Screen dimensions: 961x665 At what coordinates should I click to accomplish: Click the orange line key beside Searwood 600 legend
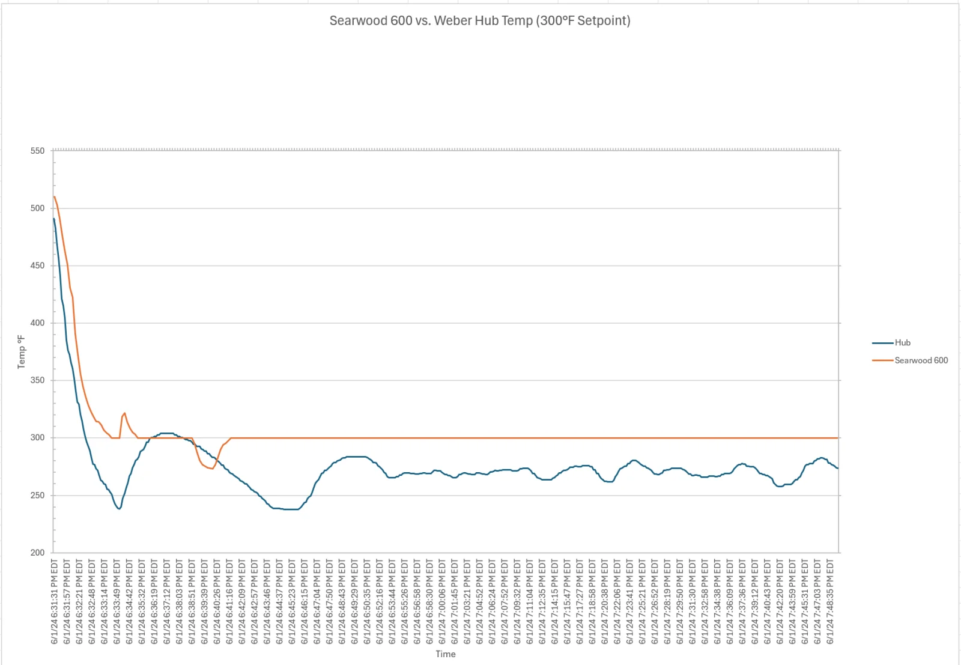click(x=882, y=360)
